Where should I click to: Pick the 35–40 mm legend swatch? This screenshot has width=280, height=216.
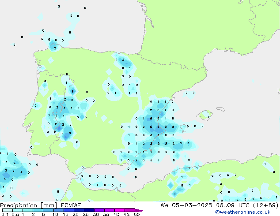(x=109, y=210)
